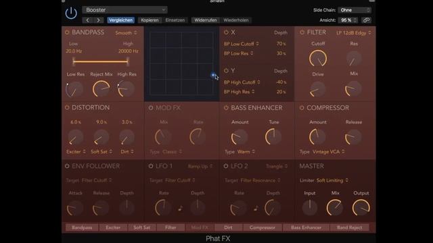Screen dimensions: 433x243
Task: Click the Bandpass High 20000 Hz value
Action: pos(128,51)
